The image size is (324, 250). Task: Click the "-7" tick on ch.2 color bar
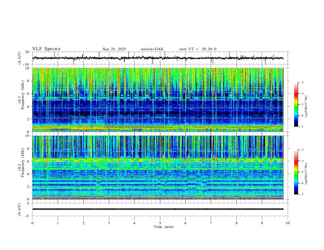[301, 194]
